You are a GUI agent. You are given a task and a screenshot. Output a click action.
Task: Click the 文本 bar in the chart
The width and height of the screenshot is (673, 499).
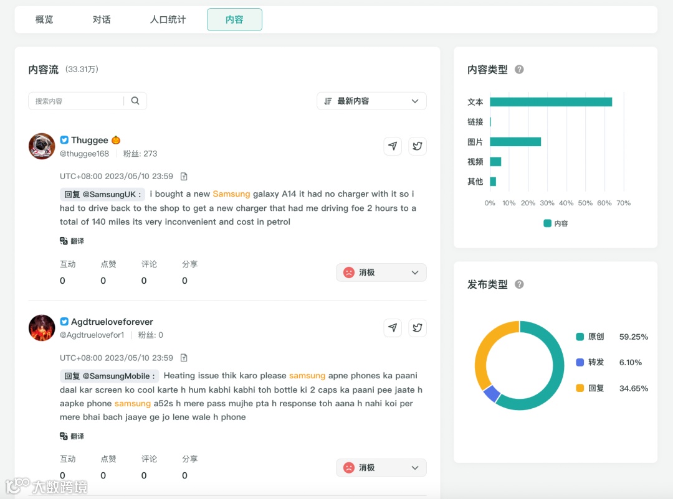point(551,102)
